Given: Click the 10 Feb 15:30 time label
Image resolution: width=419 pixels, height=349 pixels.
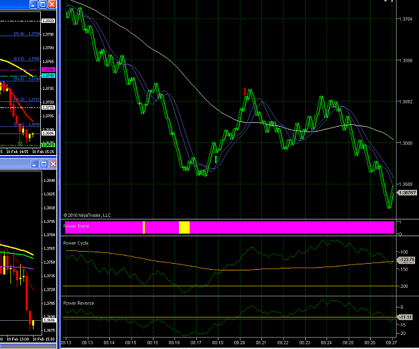Looking at the screenshot, I should point(44,340).
